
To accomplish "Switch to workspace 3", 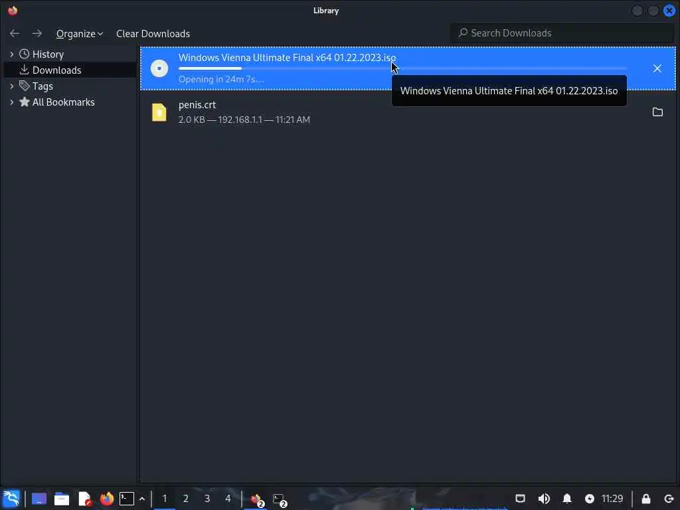I will coord(207,499).
